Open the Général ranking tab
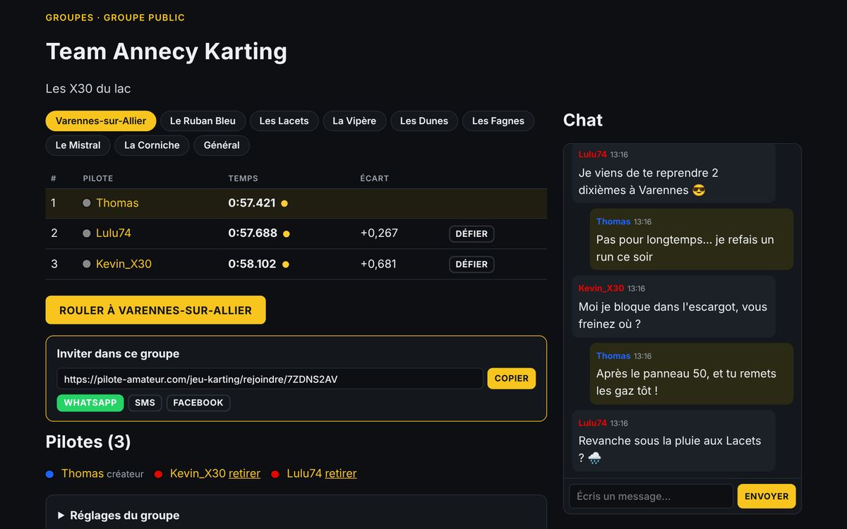The width and height of the screenshot is (847, 529). 222,145
